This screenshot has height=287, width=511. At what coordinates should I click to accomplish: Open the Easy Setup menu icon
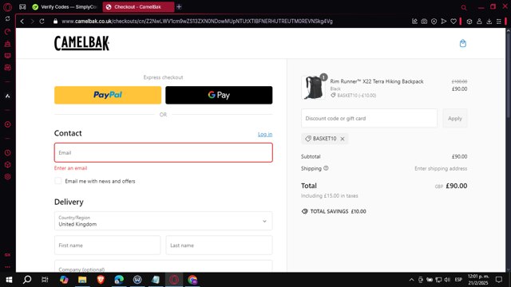click(x=498, y=22)
